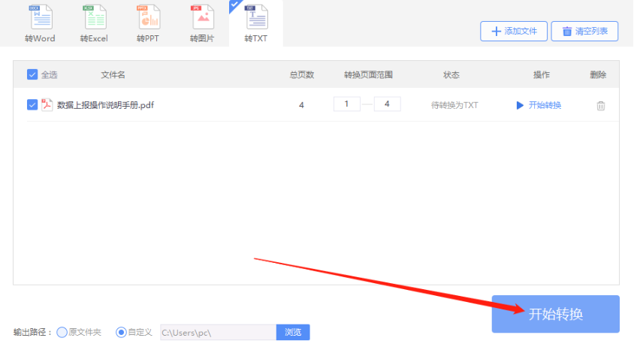Click the 操作 column header
The width and height of the screenshot is (634, 347).
(x=542, y=75)
